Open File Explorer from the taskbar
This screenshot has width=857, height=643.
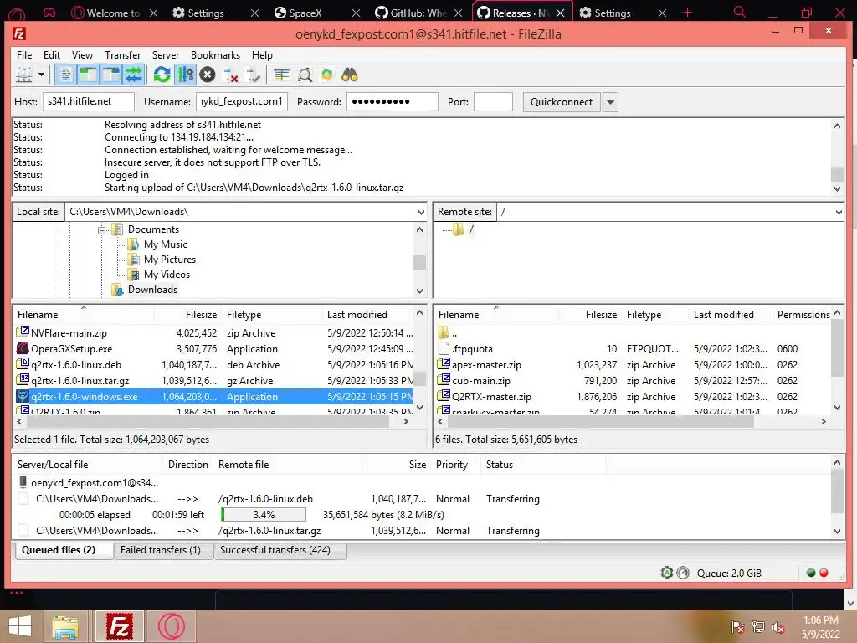pos(65,626)
